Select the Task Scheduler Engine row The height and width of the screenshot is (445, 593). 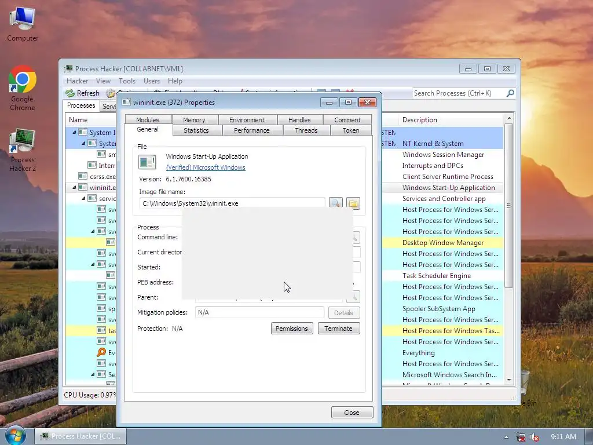point(442,275)
